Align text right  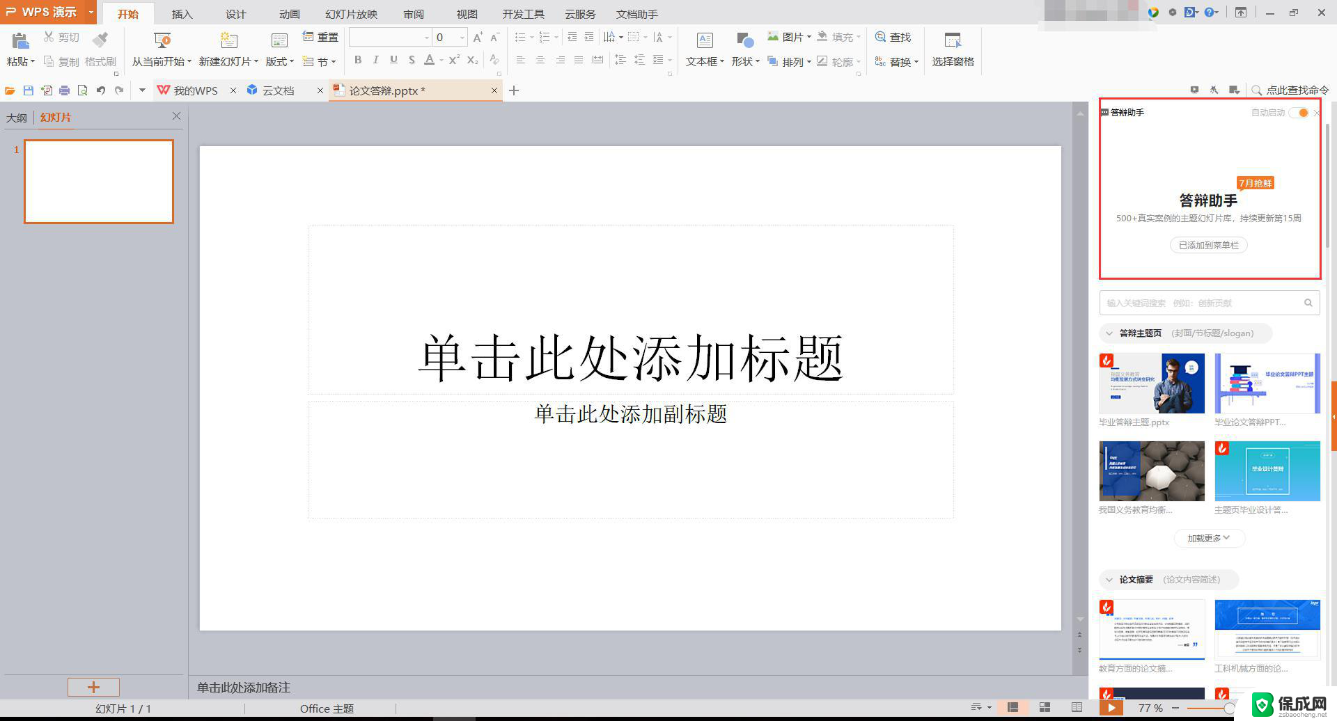click(560, 61)
